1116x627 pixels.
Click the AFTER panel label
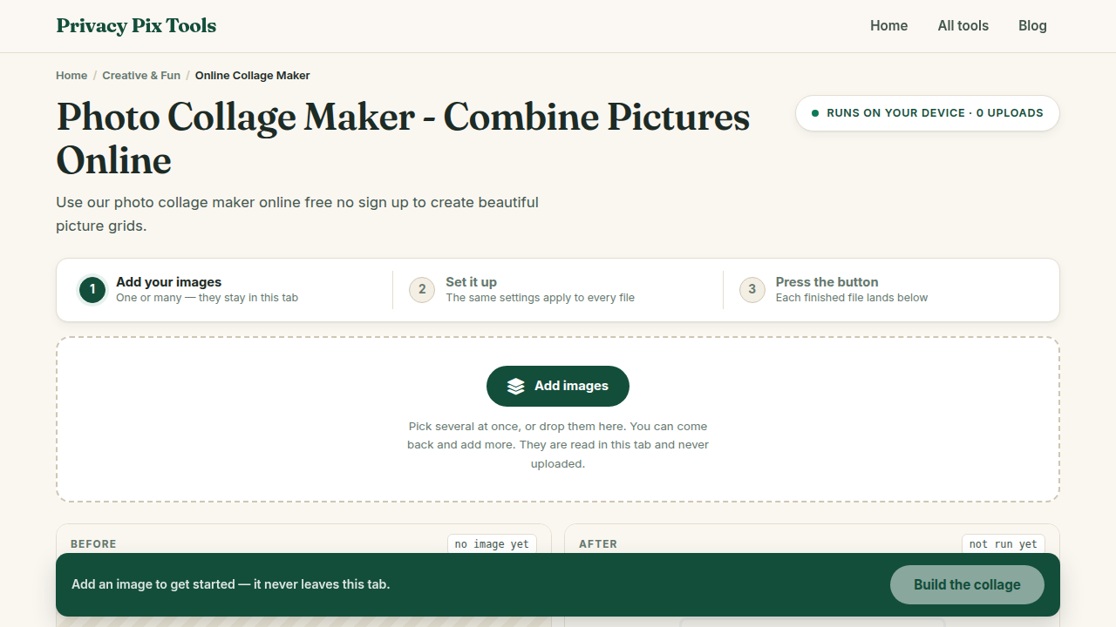pyautogui.click(x=598, y=544)
